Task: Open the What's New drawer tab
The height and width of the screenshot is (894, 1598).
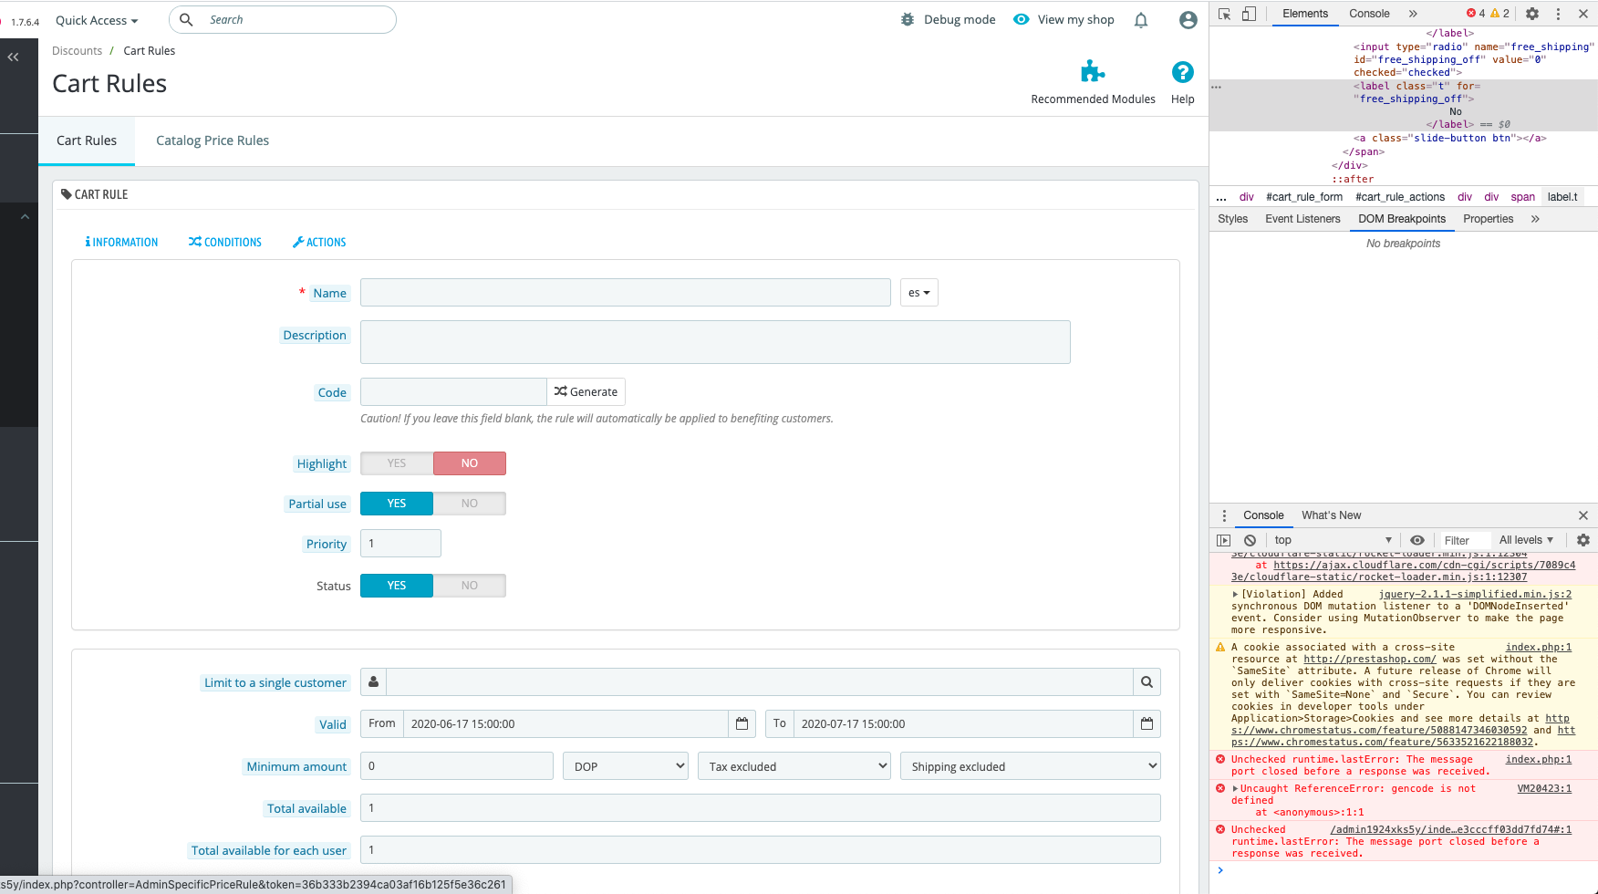Action: click(x=1331, y=515)
